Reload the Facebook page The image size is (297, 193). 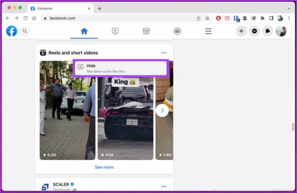coord(25,18)
